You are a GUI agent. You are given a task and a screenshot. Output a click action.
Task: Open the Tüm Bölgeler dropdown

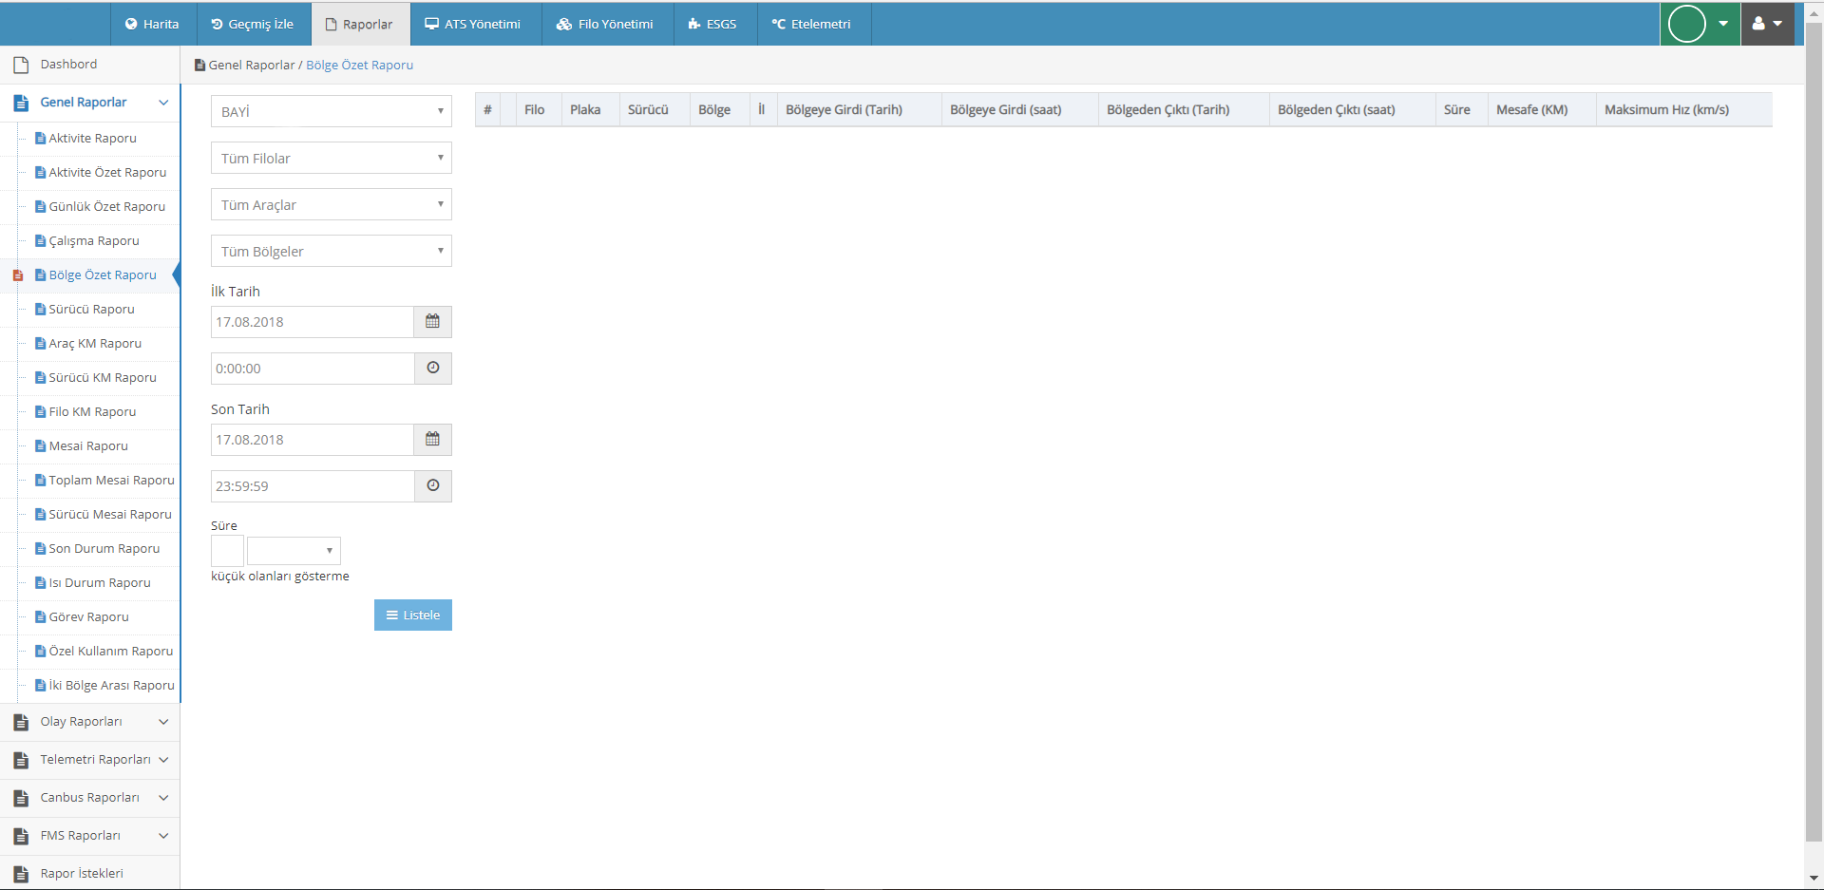(x=332, y=251)
